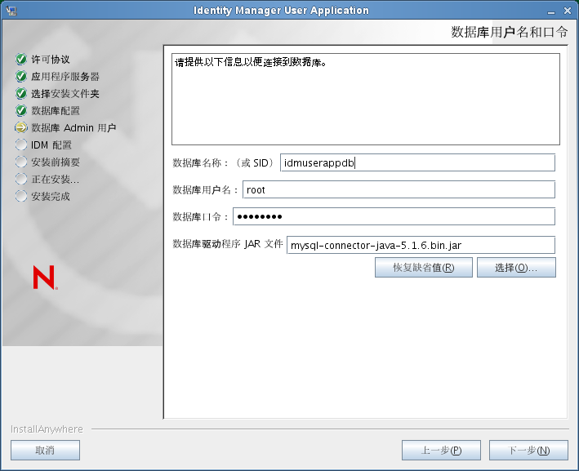579x471 pixels.
Task: Click the empty circle beside 安装前摘要
Action: pos(21,162)
